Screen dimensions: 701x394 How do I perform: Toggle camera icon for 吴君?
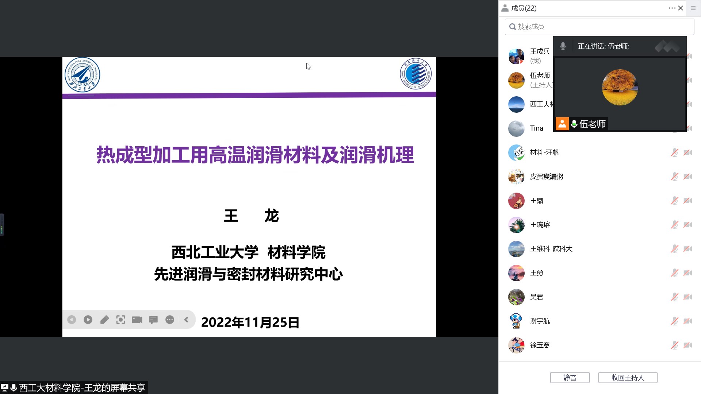(688, 297)
